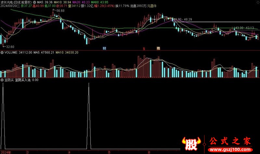Click the turnover amount 额1.32亿
Viewport: 260px width, 154px height.
[87, 6]
